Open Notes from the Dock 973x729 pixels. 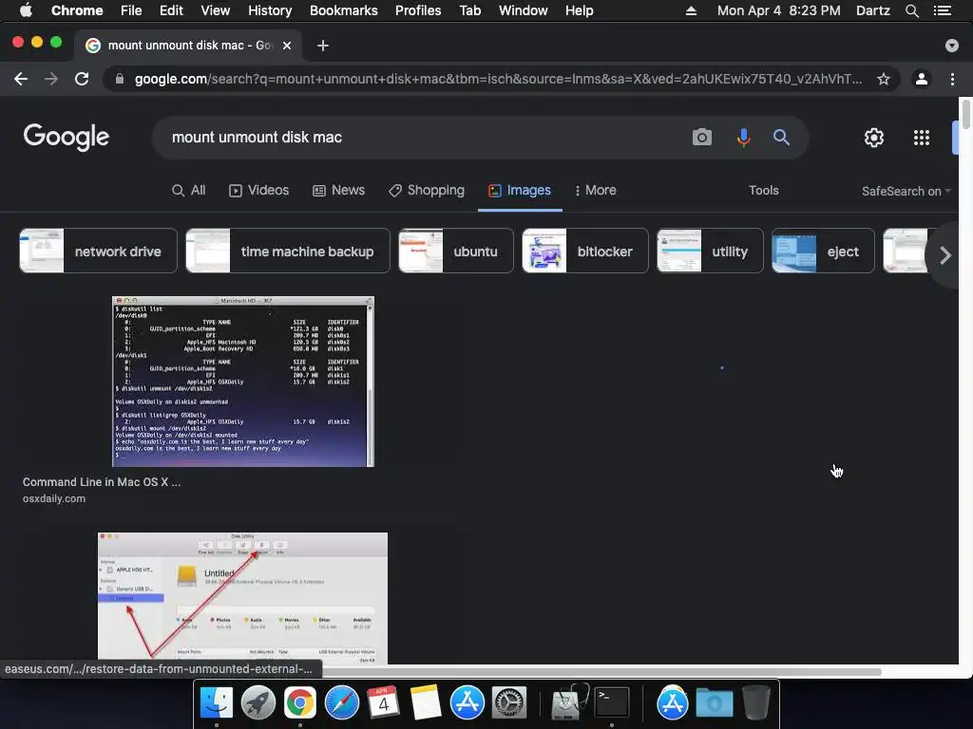425,703
